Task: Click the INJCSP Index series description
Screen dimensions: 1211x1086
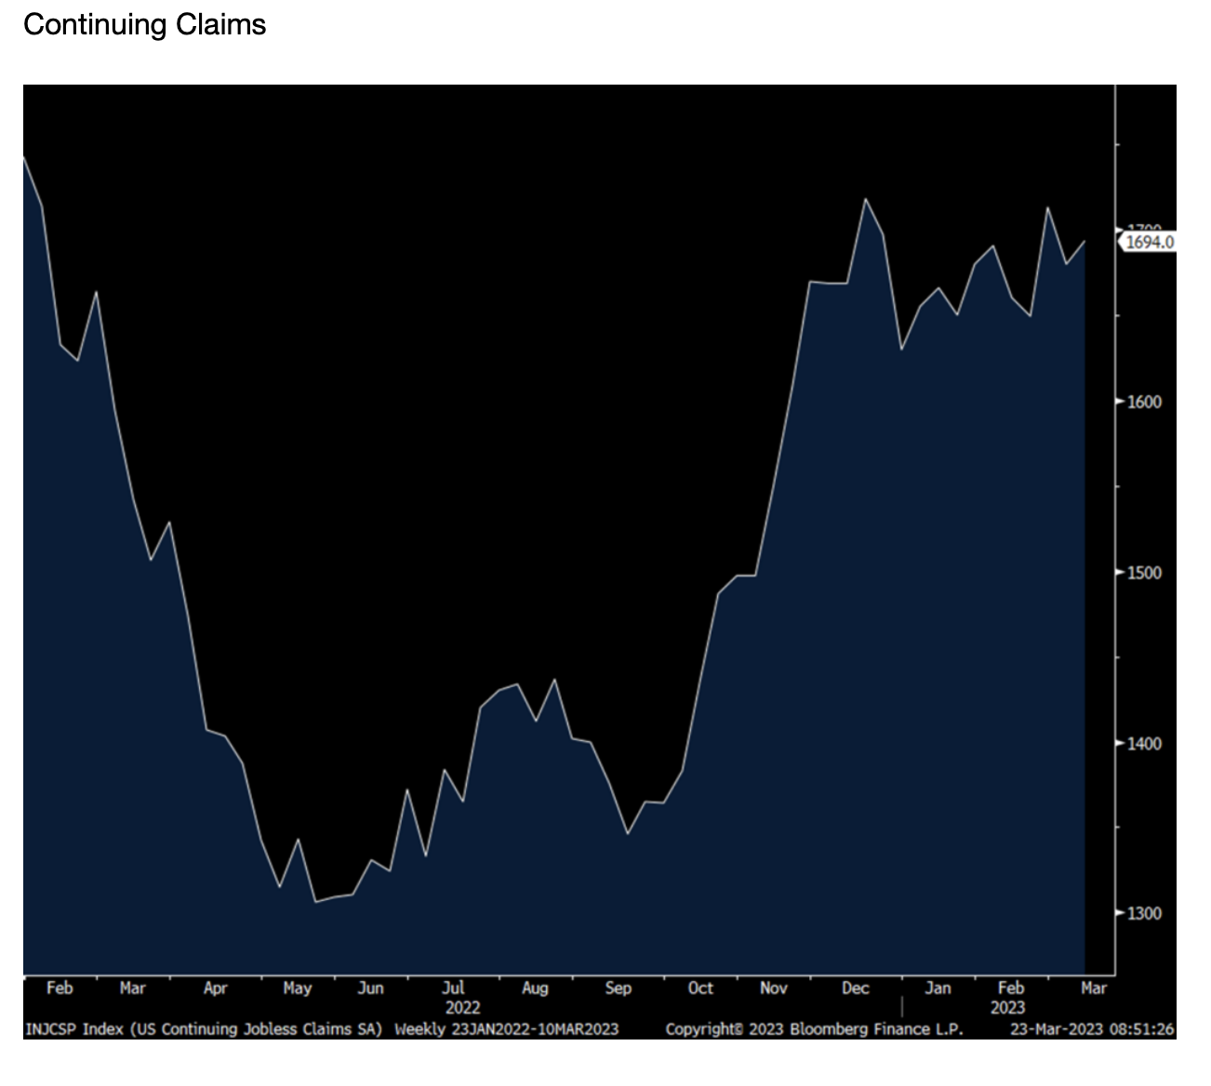Action: [204, 1029]
